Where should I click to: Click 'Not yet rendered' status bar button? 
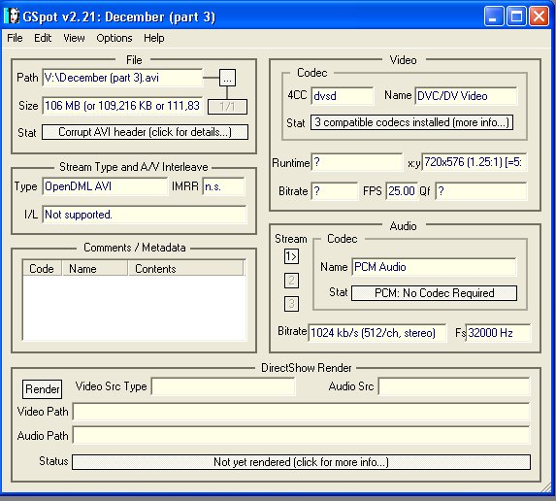[301, 462]
